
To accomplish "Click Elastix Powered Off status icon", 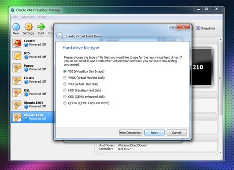I will click(26, 82).
